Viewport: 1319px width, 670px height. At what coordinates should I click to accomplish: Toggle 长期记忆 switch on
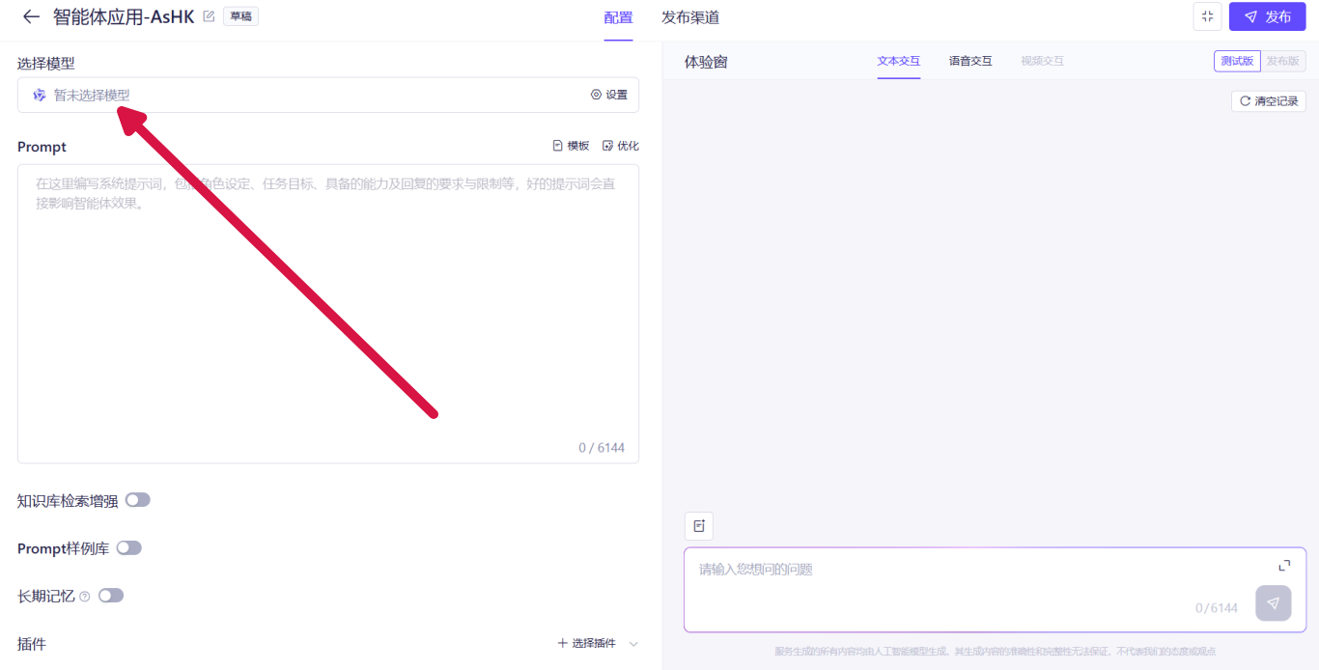pyautogui.click(x=111, y=596)
